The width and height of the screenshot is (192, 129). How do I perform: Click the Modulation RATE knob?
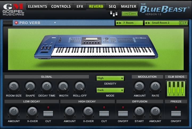click(x=155, y=86)
